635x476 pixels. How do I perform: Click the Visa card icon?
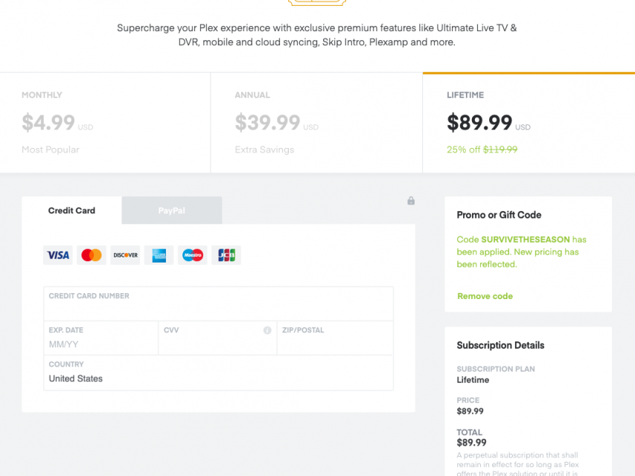[x=58, y=255]
